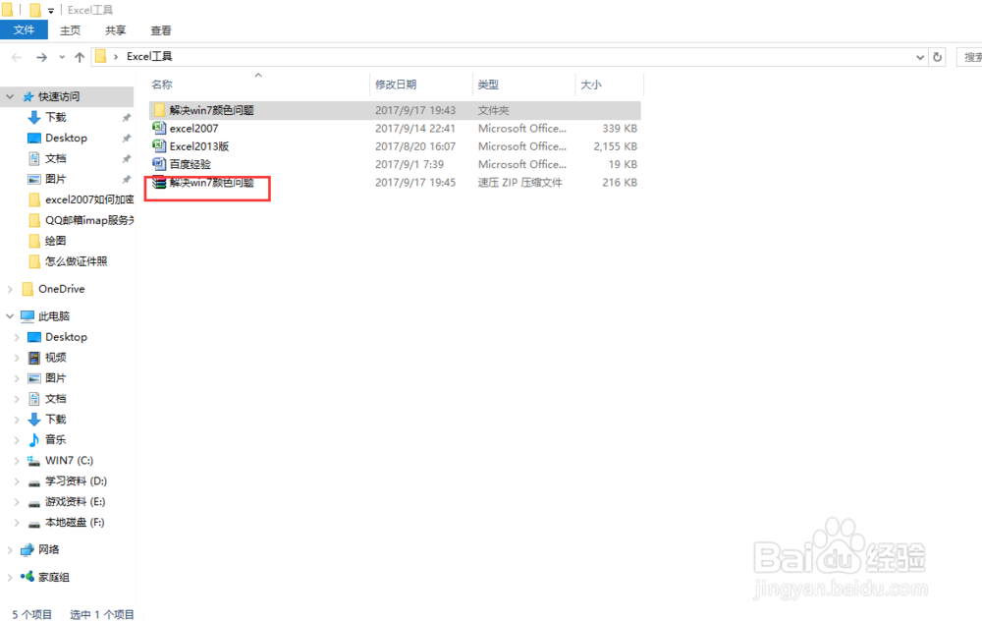This screenshot has width=982, height=622.
Task: Select the excel2007 file icon
Action: [159, 128]
